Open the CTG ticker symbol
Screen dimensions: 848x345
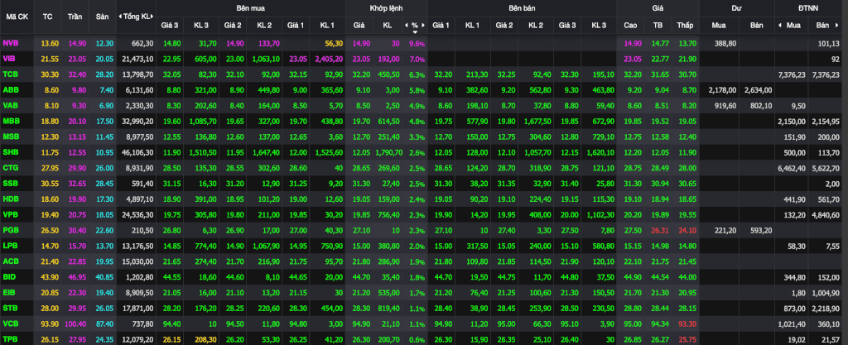pos(10,168)
